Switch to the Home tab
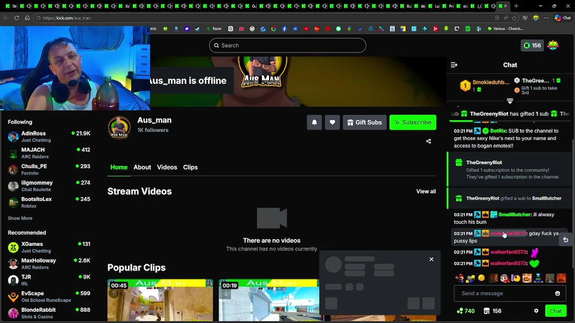Viewport: 575px width, 323px height. (x=119, y=167)
